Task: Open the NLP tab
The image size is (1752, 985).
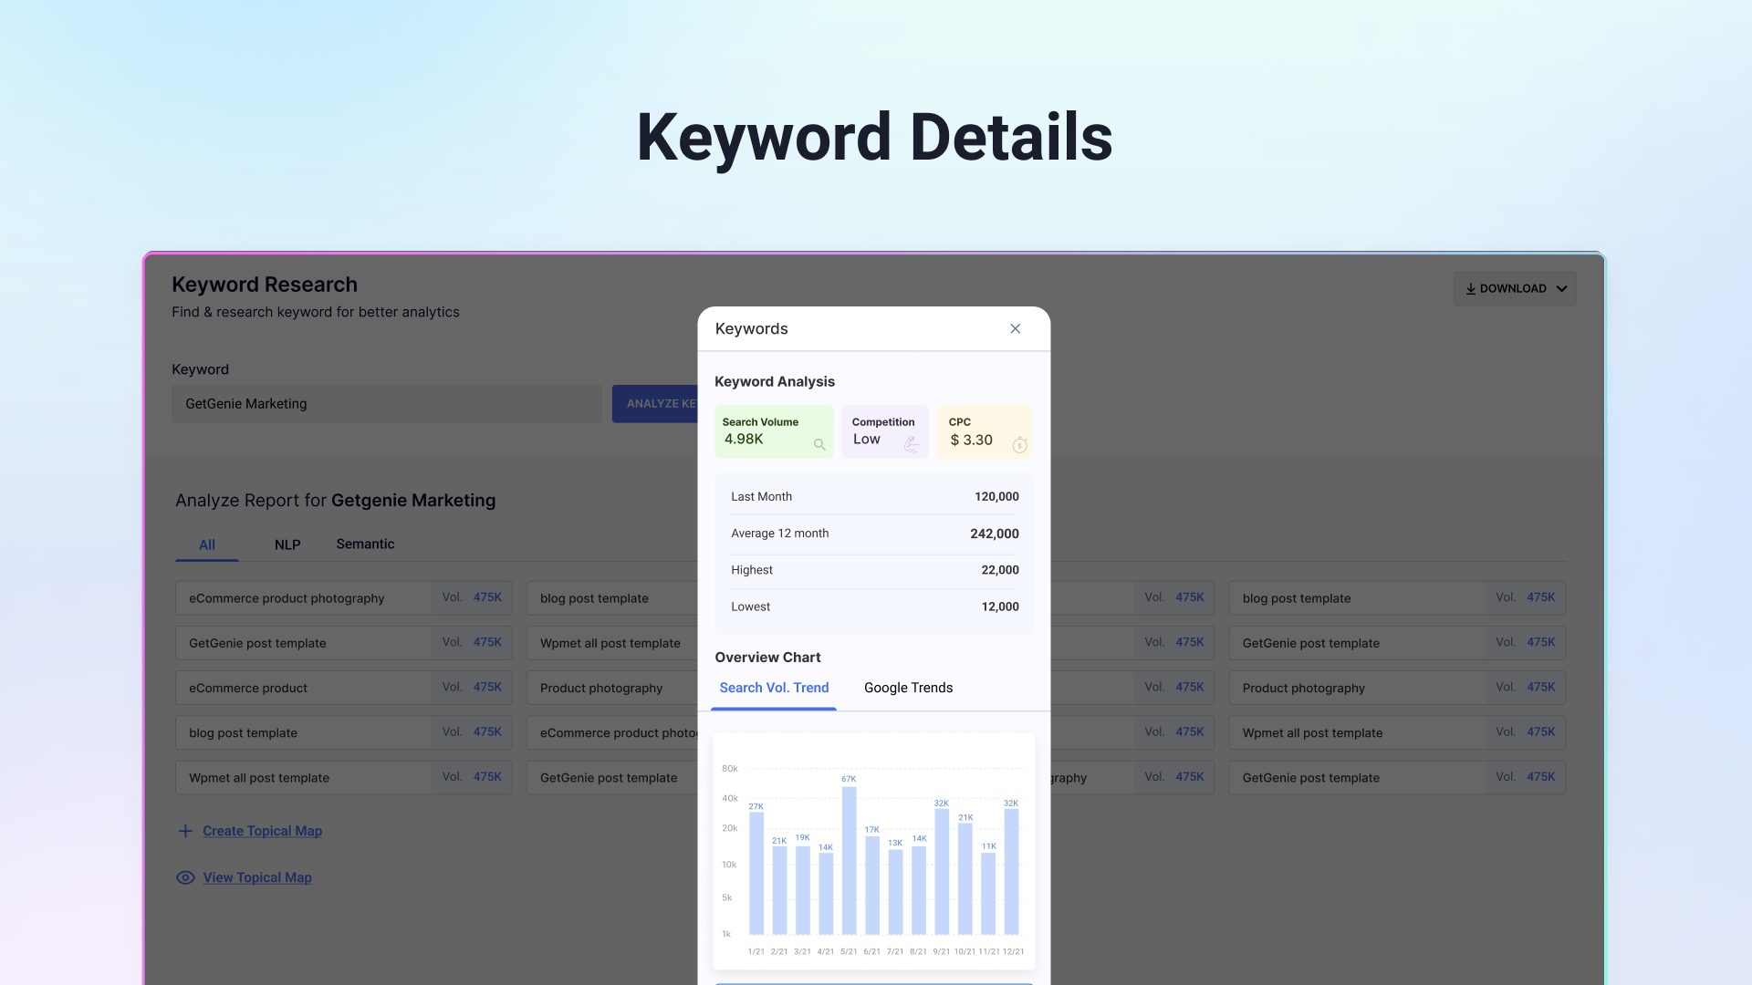Action: (287, 544)
